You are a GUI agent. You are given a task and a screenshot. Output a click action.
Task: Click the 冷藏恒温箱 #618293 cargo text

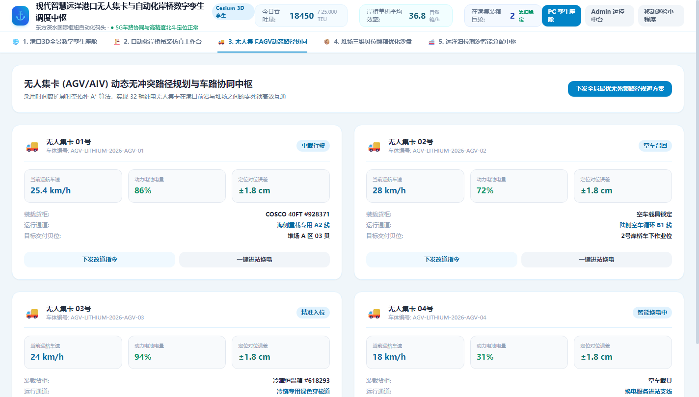301,381
